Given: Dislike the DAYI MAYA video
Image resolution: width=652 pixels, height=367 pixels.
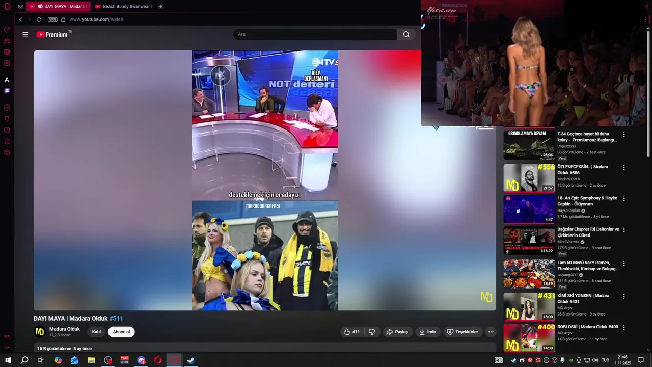Looking at the screenshot, I should point(372,332).
